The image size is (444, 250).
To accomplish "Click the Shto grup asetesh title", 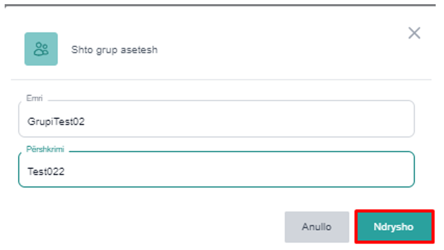I will click(x=114, y=50).
